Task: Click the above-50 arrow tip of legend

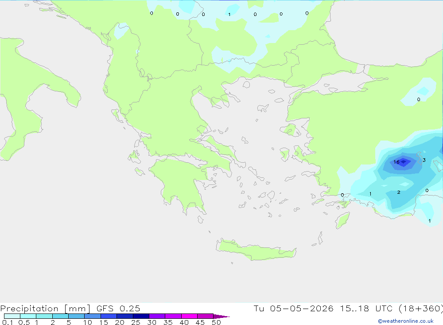Action: tap(221, 316)
